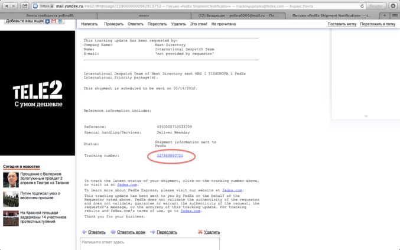Open Safari downloads icon

394,6
